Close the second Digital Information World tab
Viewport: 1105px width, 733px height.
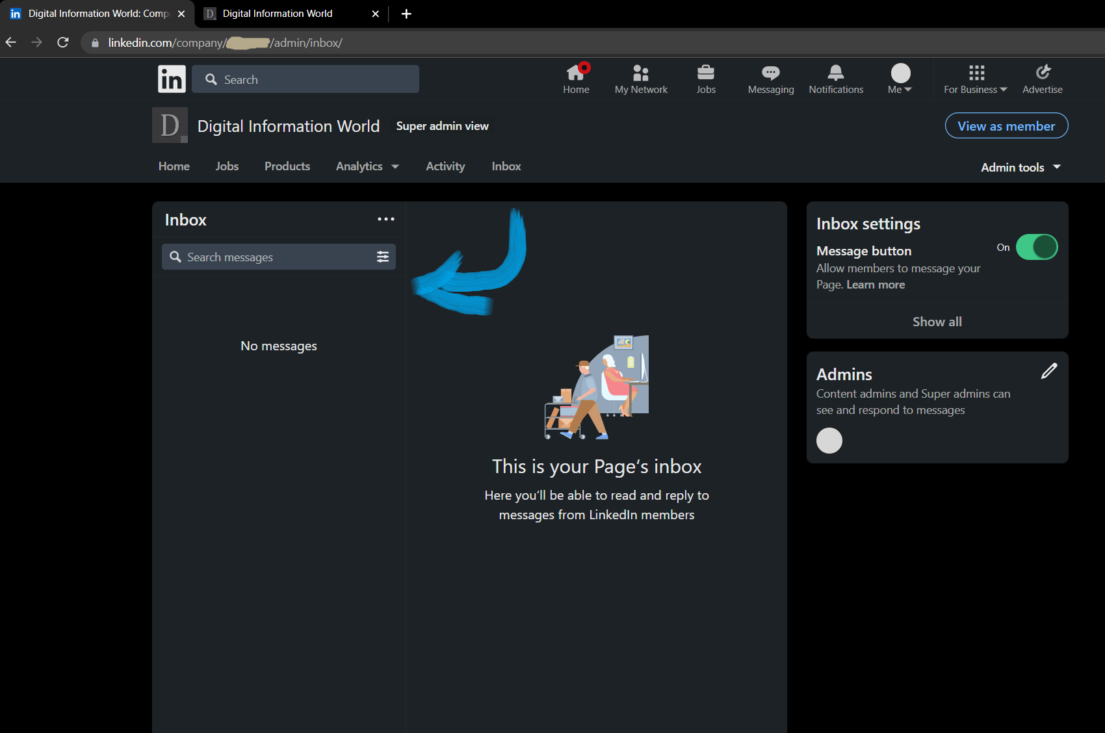[x=376, y=14]
